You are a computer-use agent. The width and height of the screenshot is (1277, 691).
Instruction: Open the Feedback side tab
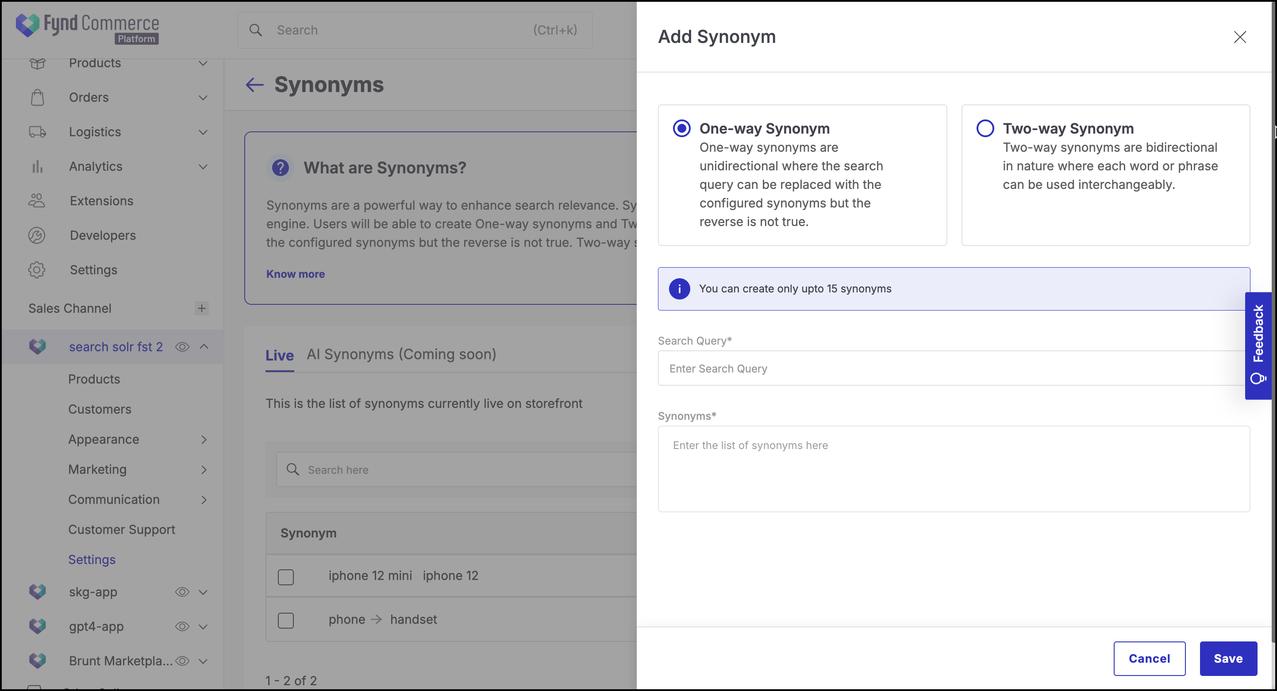coord(1258,345)
